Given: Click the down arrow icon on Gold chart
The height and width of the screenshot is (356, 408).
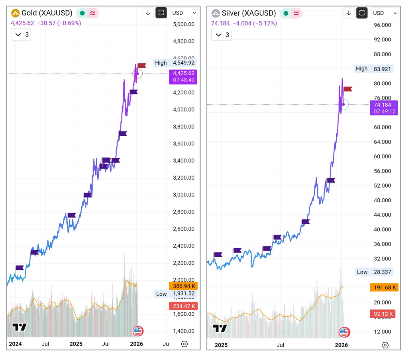Looking at the screenshot, I should [x=148, y=13].
